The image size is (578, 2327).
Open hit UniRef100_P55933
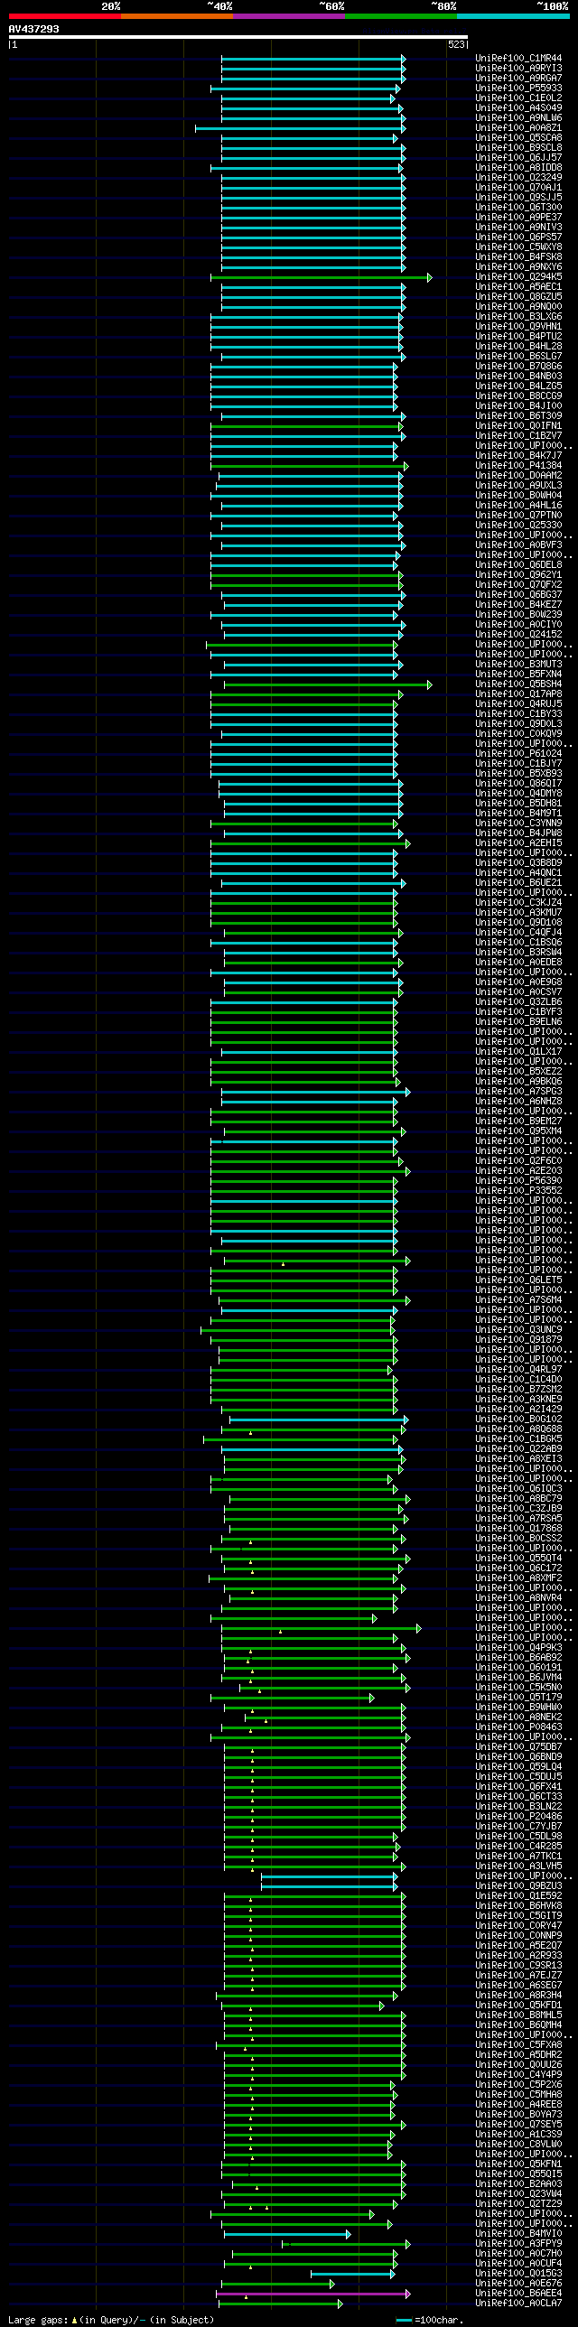pos(518,88)
